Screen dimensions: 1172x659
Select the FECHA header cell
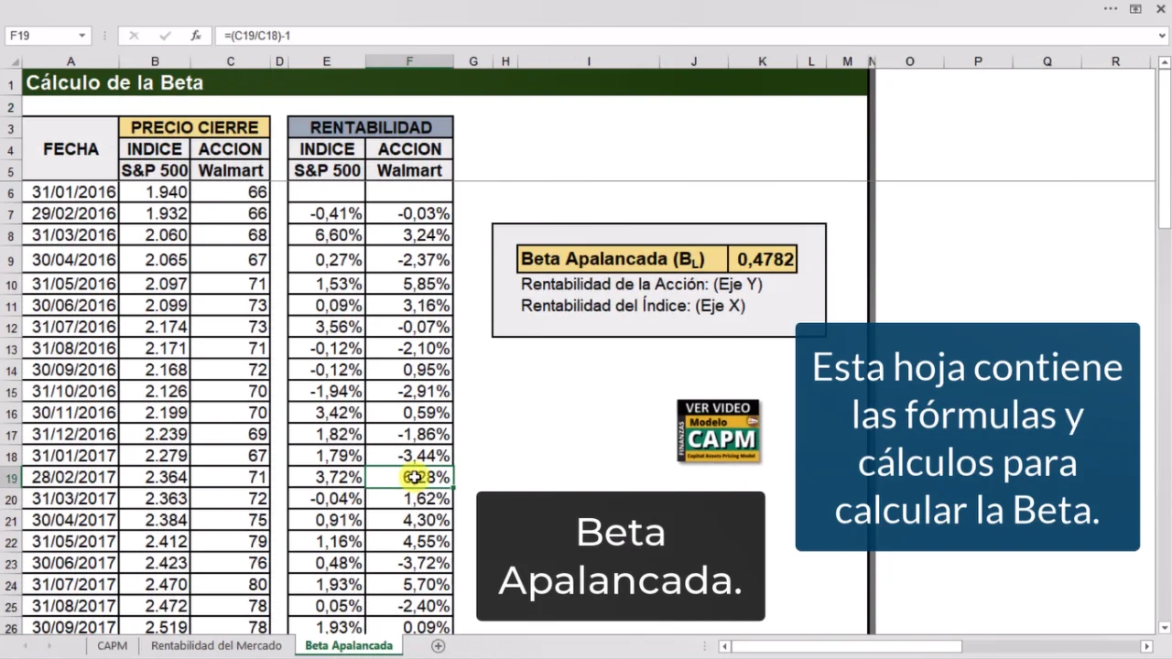pyautogui.click(x=71, y=149)
